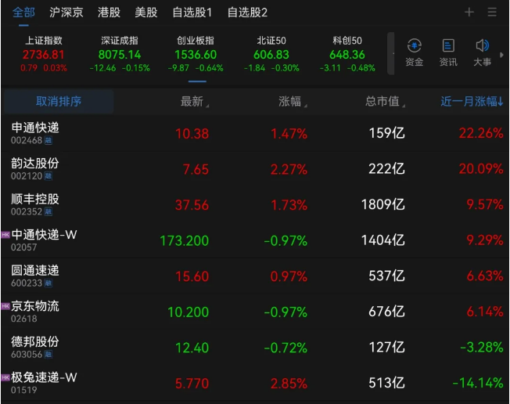Switch to the 美股 tab
Screen dimensions: 510x404
[146, 13]
